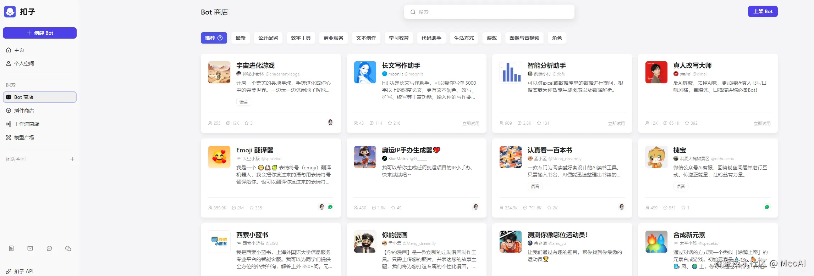
Task: Click author 太空小孩 on Emoji 翻译器 card
Action: click(x=251, y=159)
